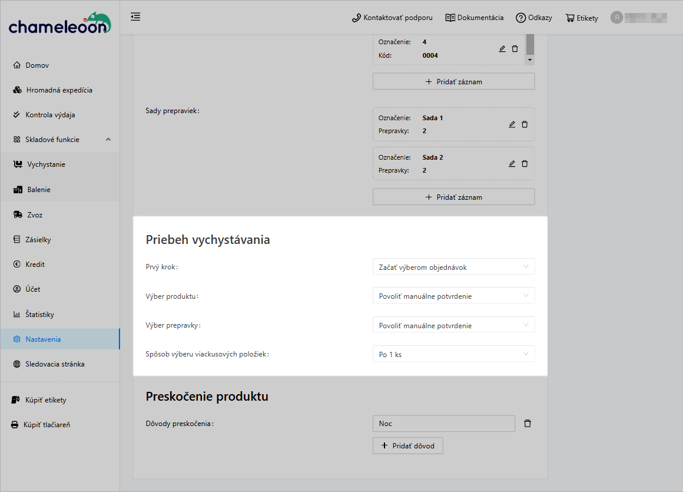Click Pridať dôvod button

[407, 445]
